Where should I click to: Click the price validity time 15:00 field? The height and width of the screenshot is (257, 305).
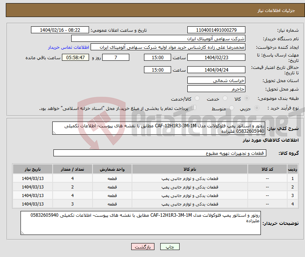[x=158, y=70]
